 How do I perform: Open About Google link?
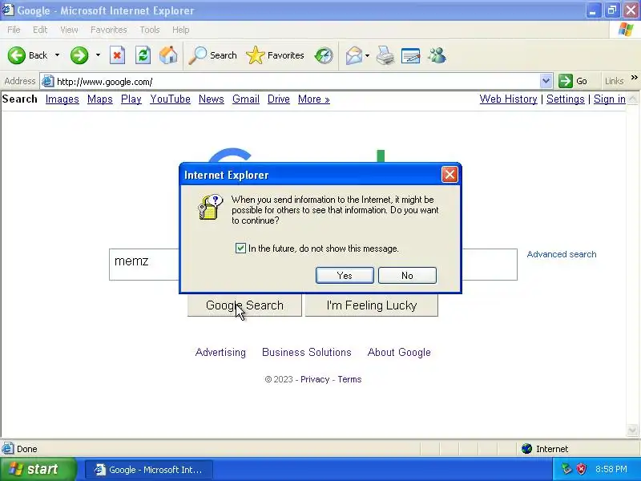(x=399, y=352)
